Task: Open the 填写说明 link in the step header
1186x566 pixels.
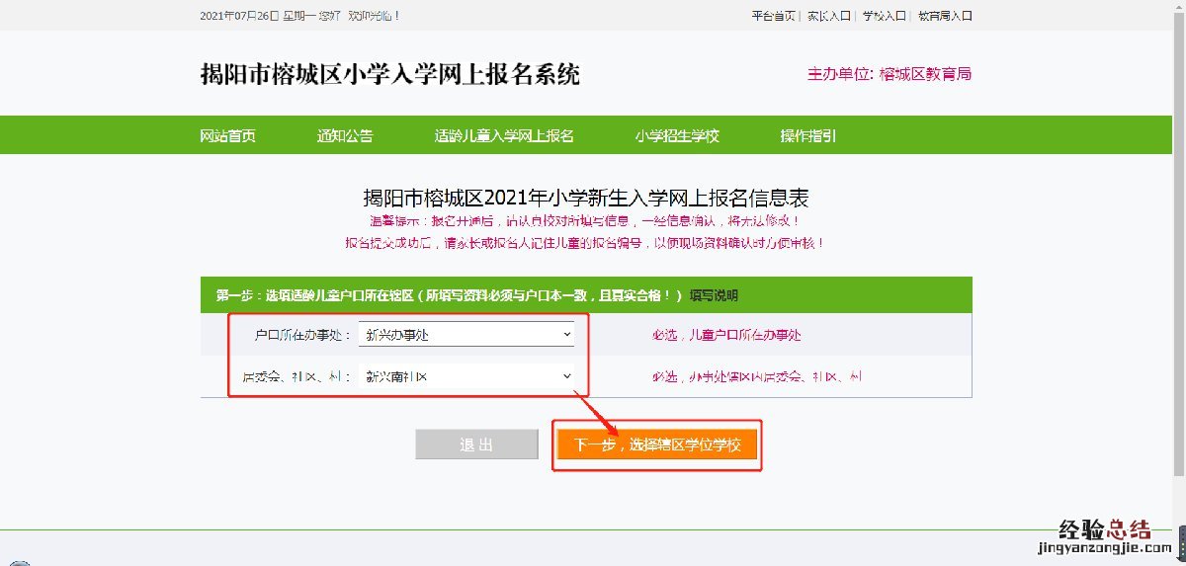Action: click(x=714, y=295)
